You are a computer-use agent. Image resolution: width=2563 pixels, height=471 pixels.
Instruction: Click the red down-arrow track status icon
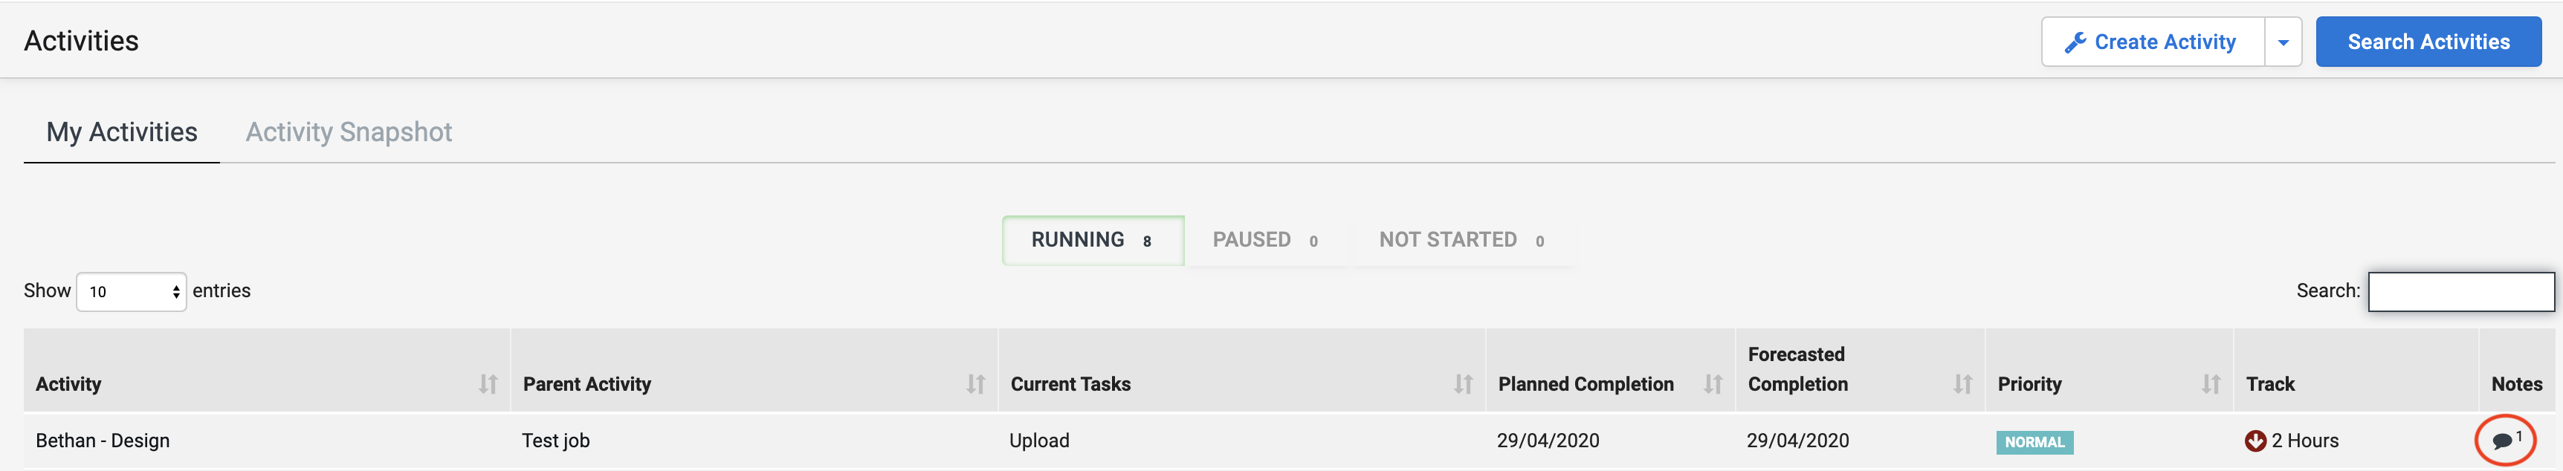coord(2255,441)
